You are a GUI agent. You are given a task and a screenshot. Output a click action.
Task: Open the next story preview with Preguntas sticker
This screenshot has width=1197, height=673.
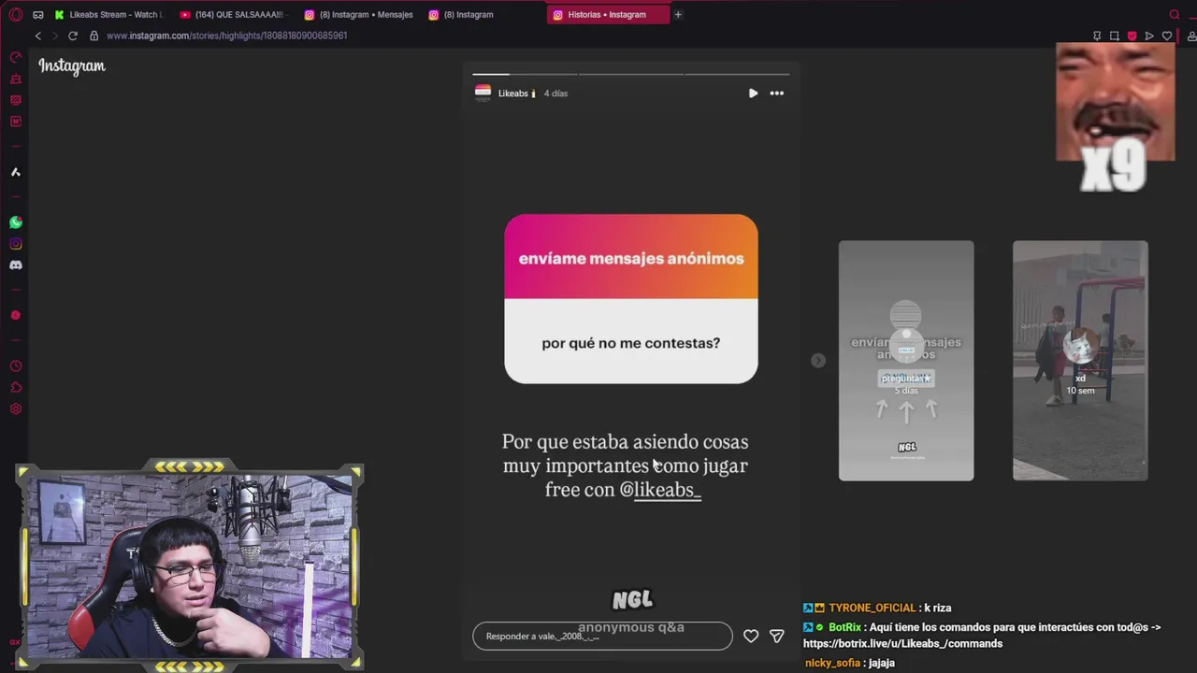point(906,361)
